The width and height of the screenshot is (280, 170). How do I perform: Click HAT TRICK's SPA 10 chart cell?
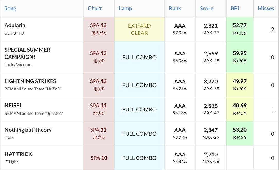98,158
